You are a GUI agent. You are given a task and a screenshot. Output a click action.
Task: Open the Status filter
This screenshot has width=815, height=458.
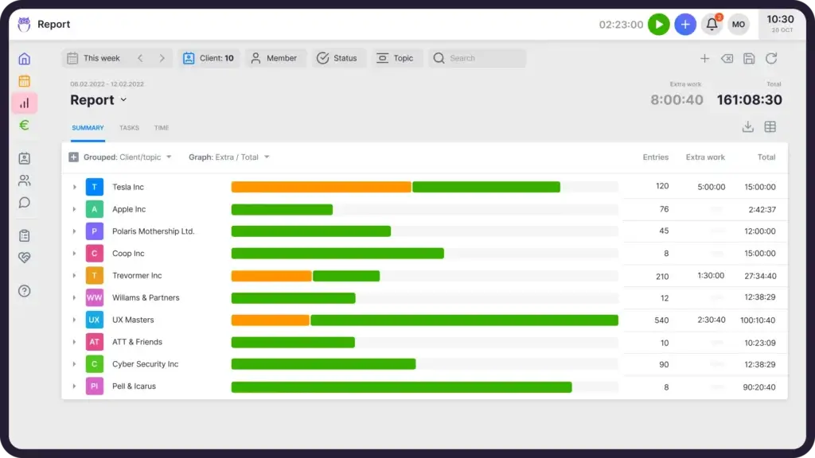click(337, 58)
